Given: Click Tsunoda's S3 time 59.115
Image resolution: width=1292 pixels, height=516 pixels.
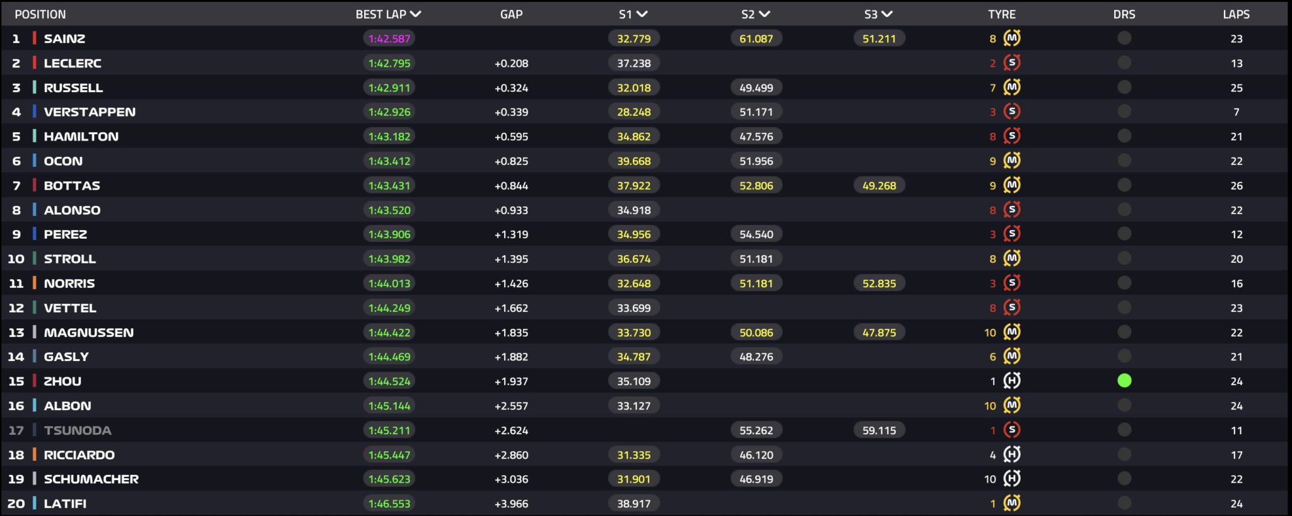Looking at the screenshot, I should point(879,430).
